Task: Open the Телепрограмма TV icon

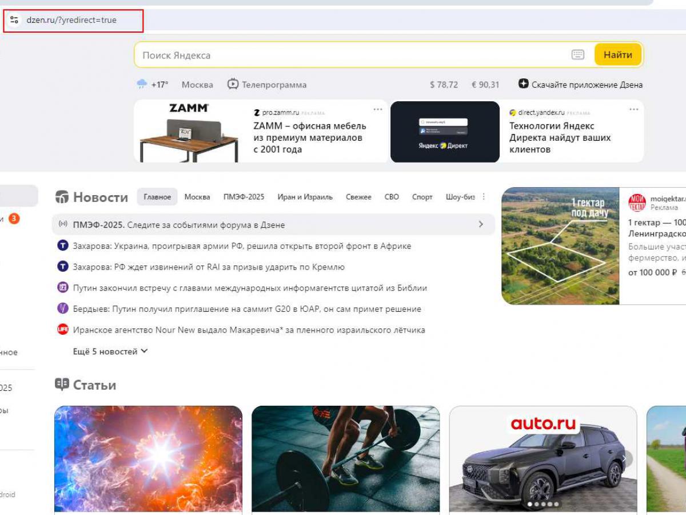Action: [233, 84]
